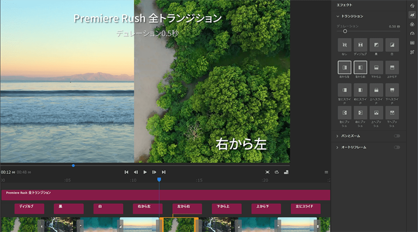The width and height of the screenshot is (418, 232).
Task: Choose the 左から右 wipe preset in Effects panel
Action: [360, 67]
